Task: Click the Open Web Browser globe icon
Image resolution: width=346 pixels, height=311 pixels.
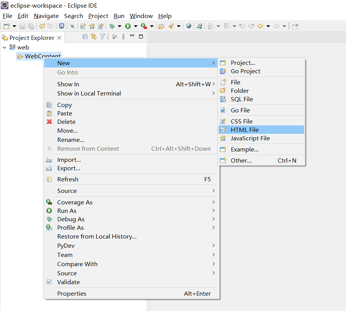Action: 189,26
